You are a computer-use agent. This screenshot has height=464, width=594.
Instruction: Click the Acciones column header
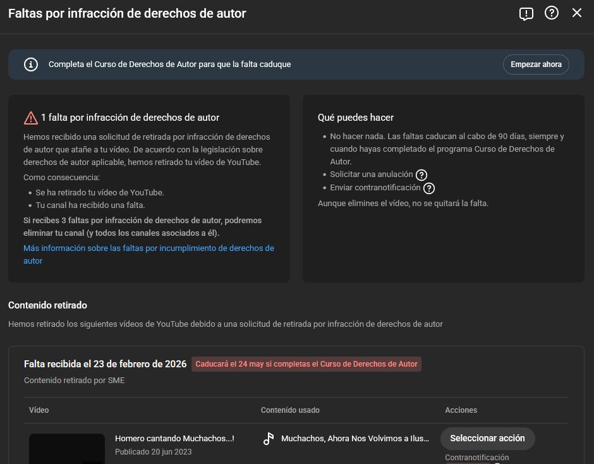click(x=461, y=410)
